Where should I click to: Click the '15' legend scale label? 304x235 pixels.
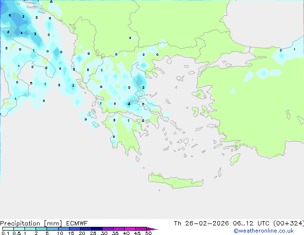pos(71,233)
